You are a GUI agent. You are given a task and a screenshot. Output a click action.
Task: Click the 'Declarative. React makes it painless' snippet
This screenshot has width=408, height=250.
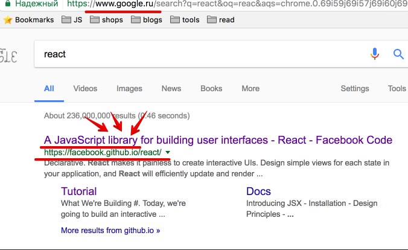pyautogui.click(x=217, y=168)
